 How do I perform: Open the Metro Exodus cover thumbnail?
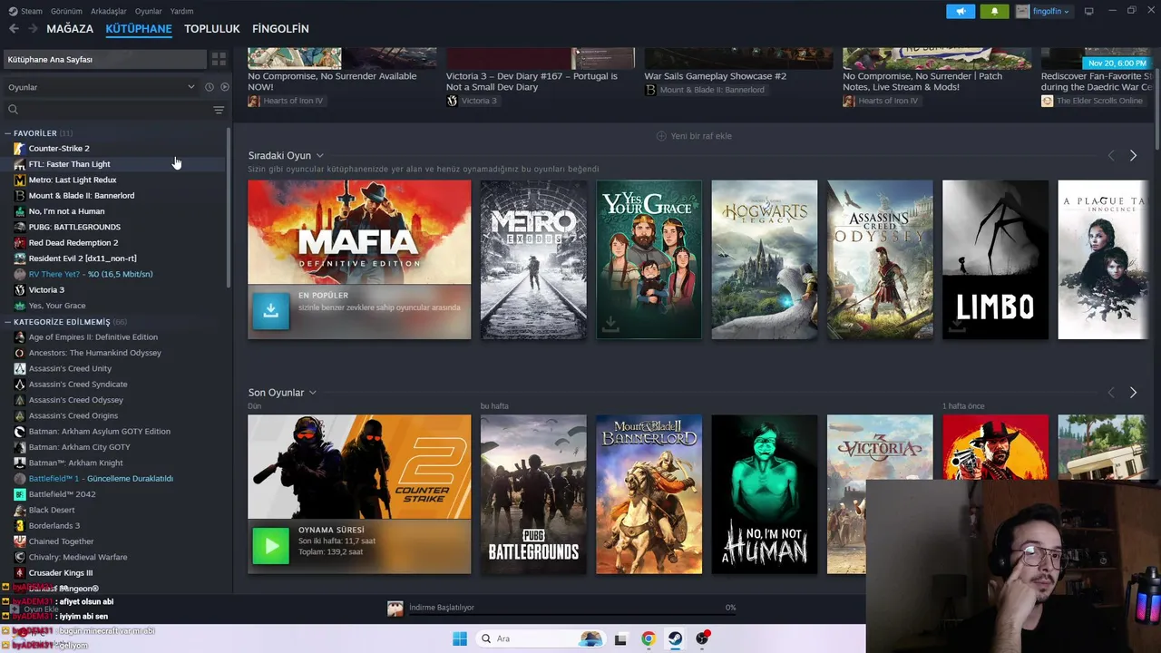pyautogui.click(x=533, y=259)
